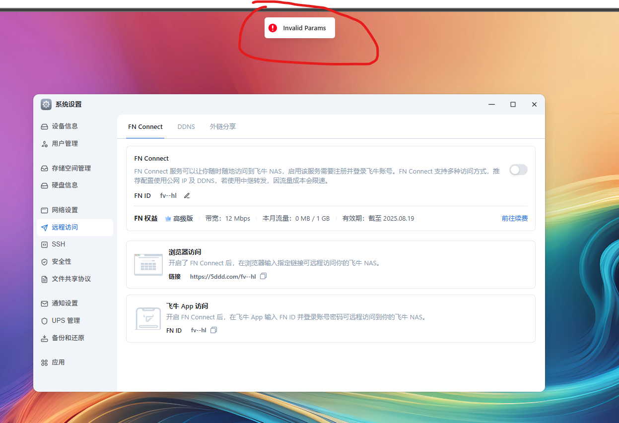Edit FN ID with the pencil icon
Viewport: 619px width, 423px height.
(x=187, y=196)
